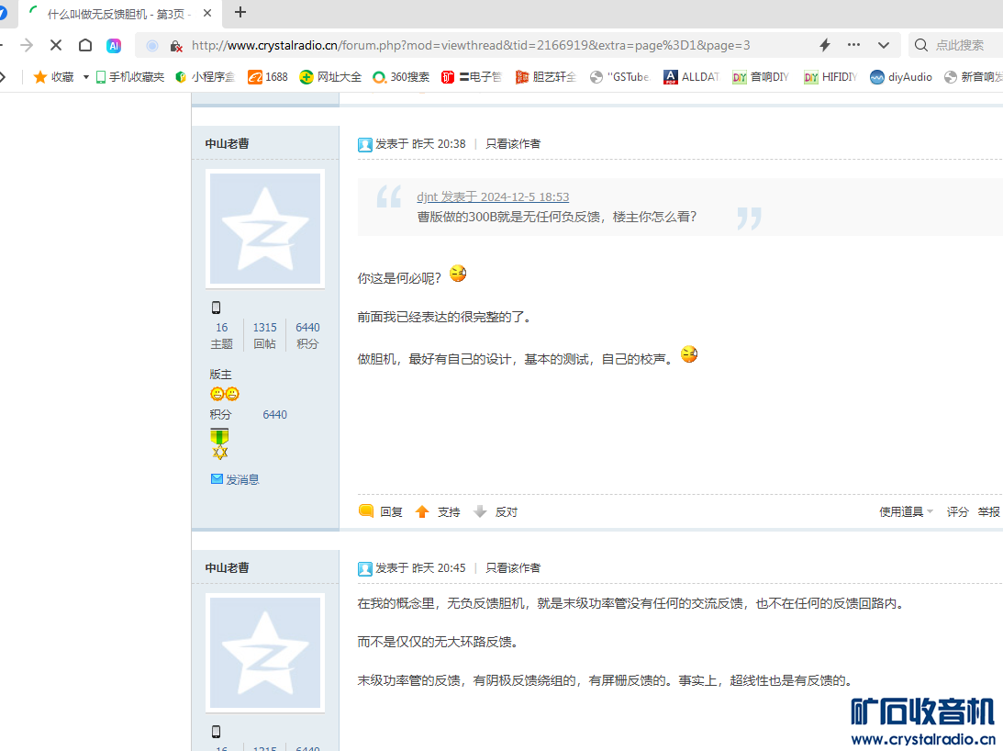Open 手机收藏夹 bookmark

pyautogui.click(x=130, y=77)
